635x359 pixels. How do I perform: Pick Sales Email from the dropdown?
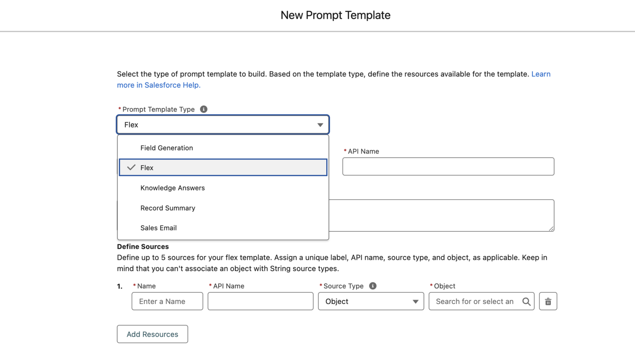[x=158, y=228]
